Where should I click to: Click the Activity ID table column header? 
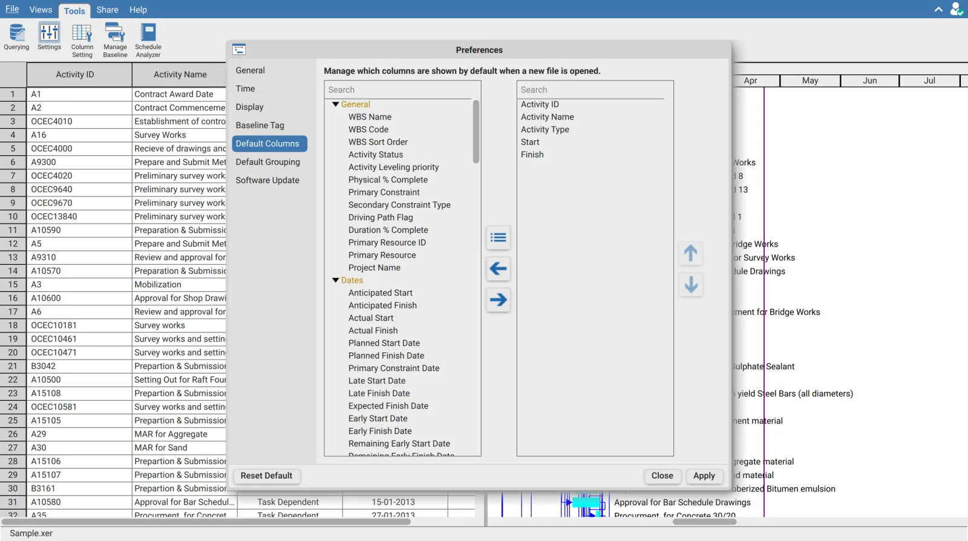pyautogui.click(x=79, y=74)
